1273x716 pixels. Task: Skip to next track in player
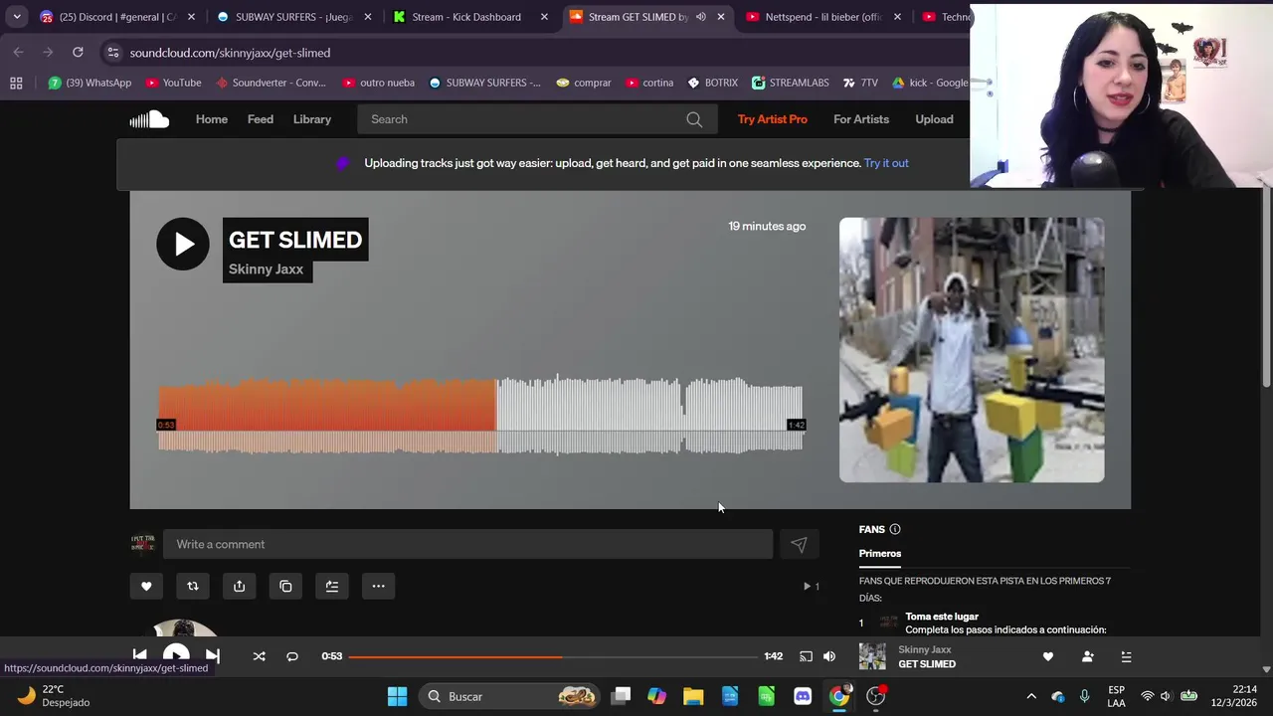pos(212,655)
